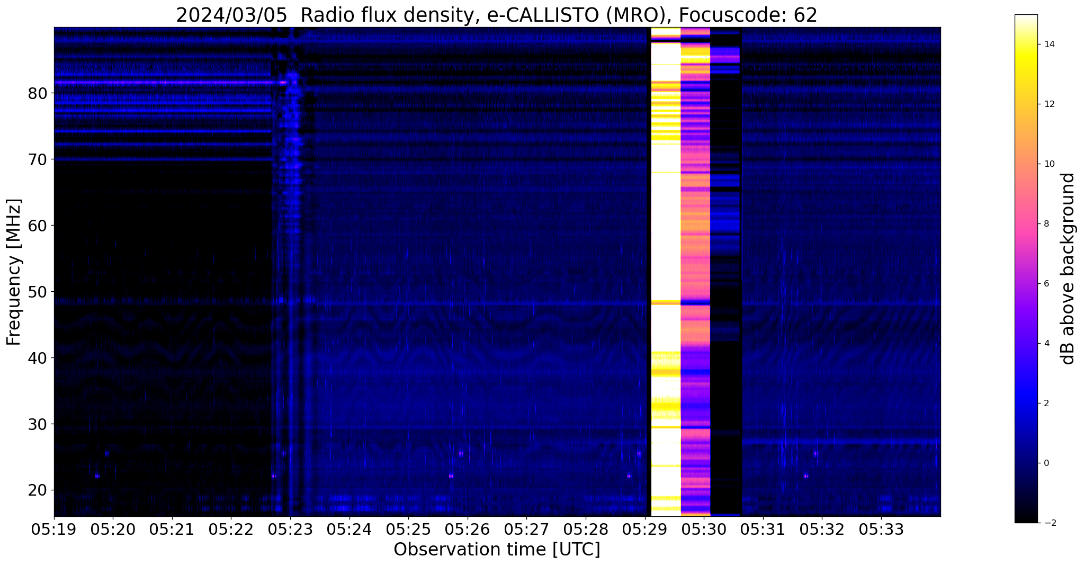The width and height of the screenshot is (1084, 565).
Task: Click the colorbar tick value 8
Action: click(x=1046, y=224)
